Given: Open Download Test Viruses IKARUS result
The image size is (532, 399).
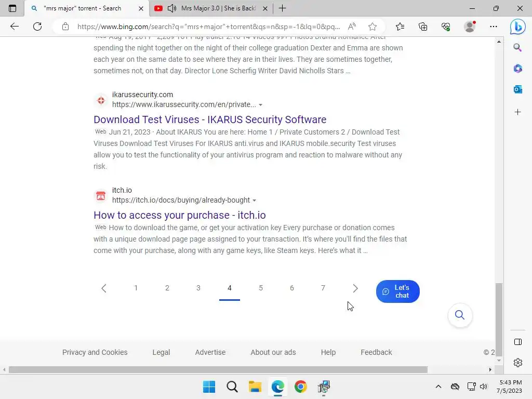Looking at the screenshot, I should point(210,119).
